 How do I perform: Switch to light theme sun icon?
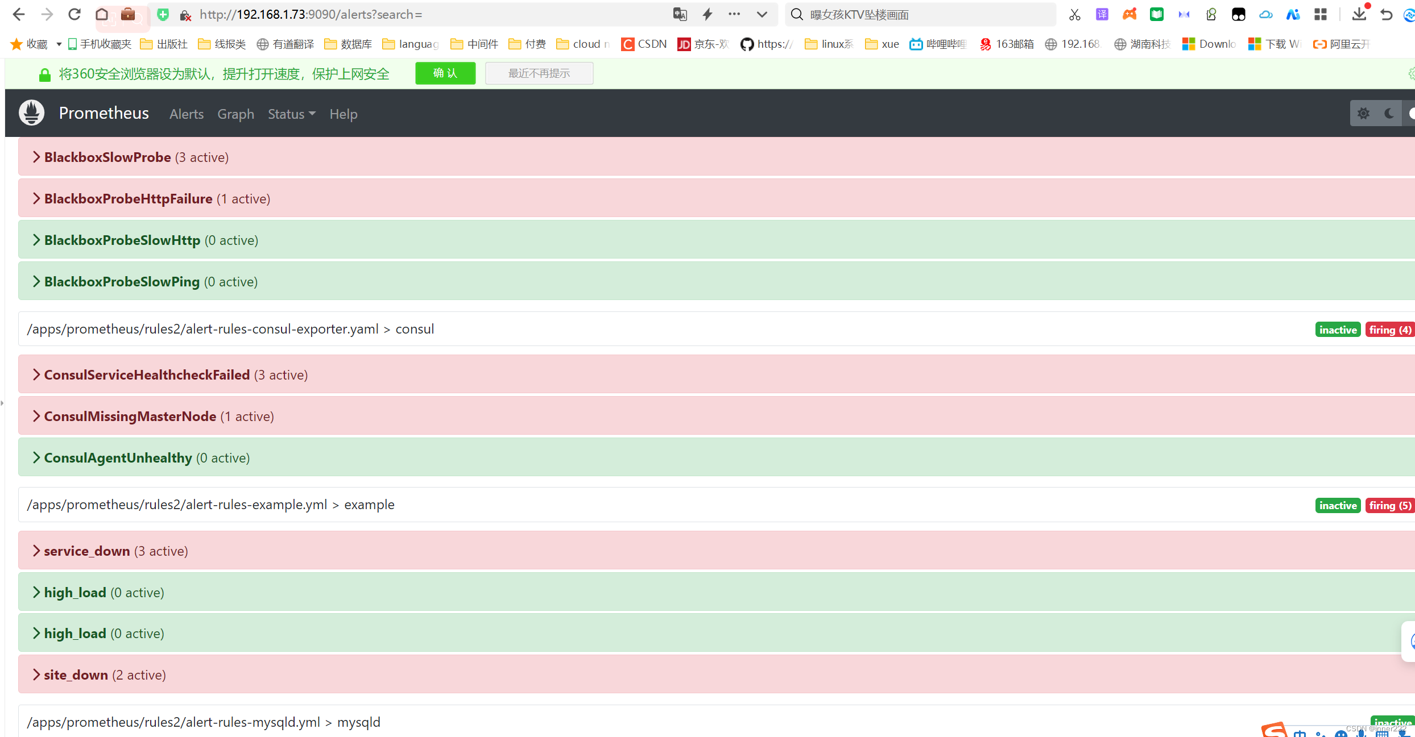coord(1363,114)
